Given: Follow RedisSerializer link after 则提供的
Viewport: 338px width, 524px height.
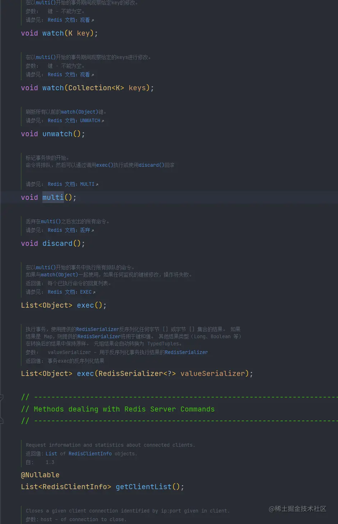Looking at the screenshot, I should (x=99, y=337).
